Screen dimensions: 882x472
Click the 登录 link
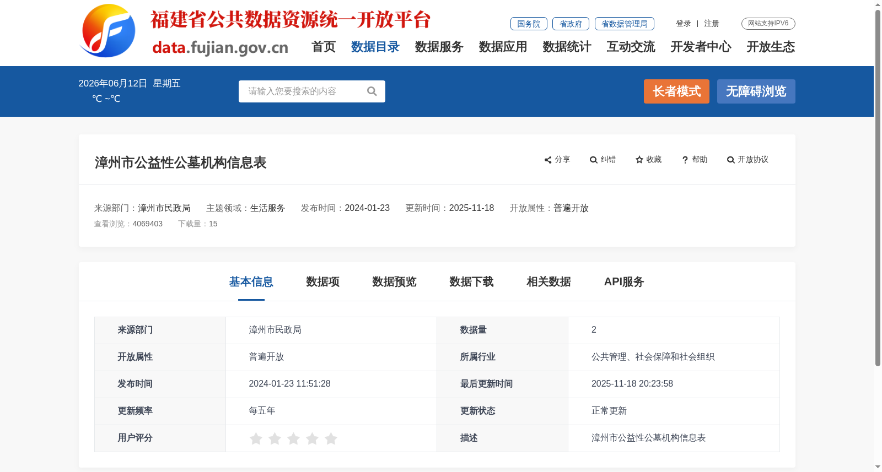(684, 24)
